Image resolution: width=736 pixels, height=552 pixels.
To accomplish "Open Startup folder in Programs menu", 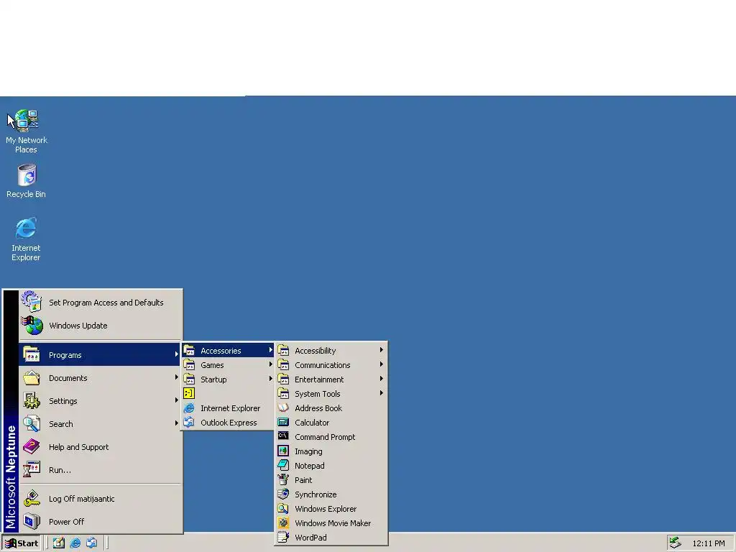I will click(x=228, y=379).
